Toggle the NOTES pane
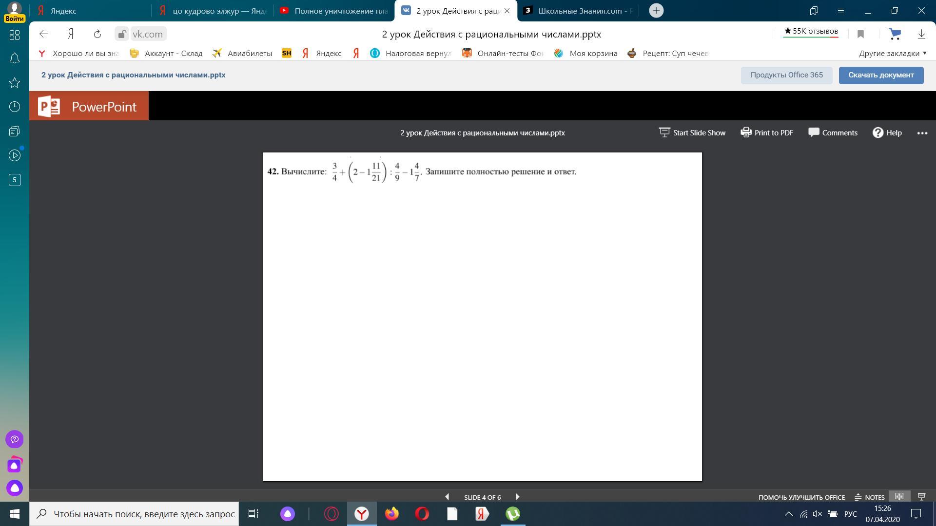Image resolution: width=936 pixels, height=526 pixels. pyautogui.click(x=870, y=497)
